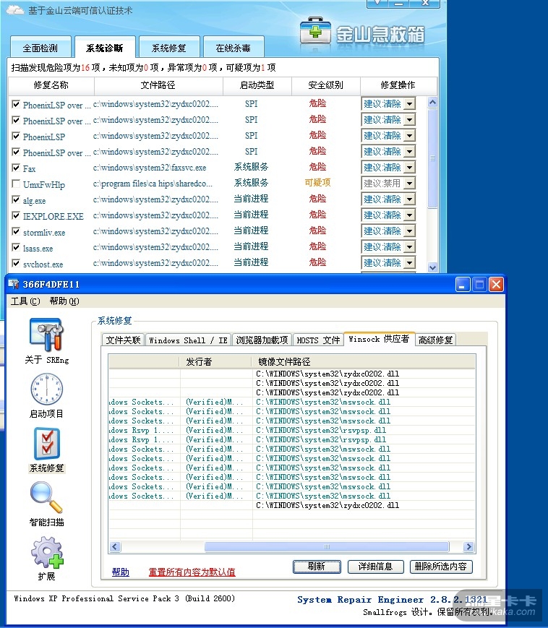Click the cloud icon in Kingsoft title bar
548x628 pixels.
16,9
